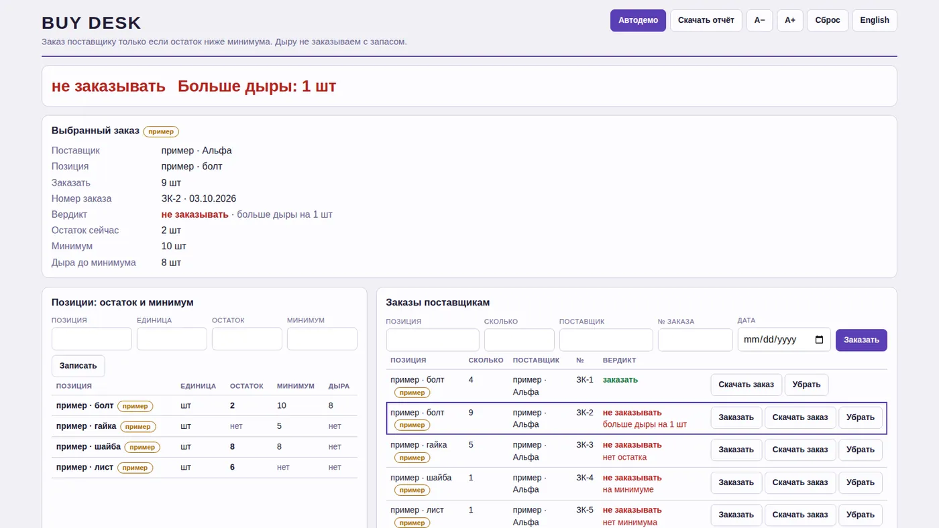Remove order ЗК-4 with Убрать

coord(861,482)
